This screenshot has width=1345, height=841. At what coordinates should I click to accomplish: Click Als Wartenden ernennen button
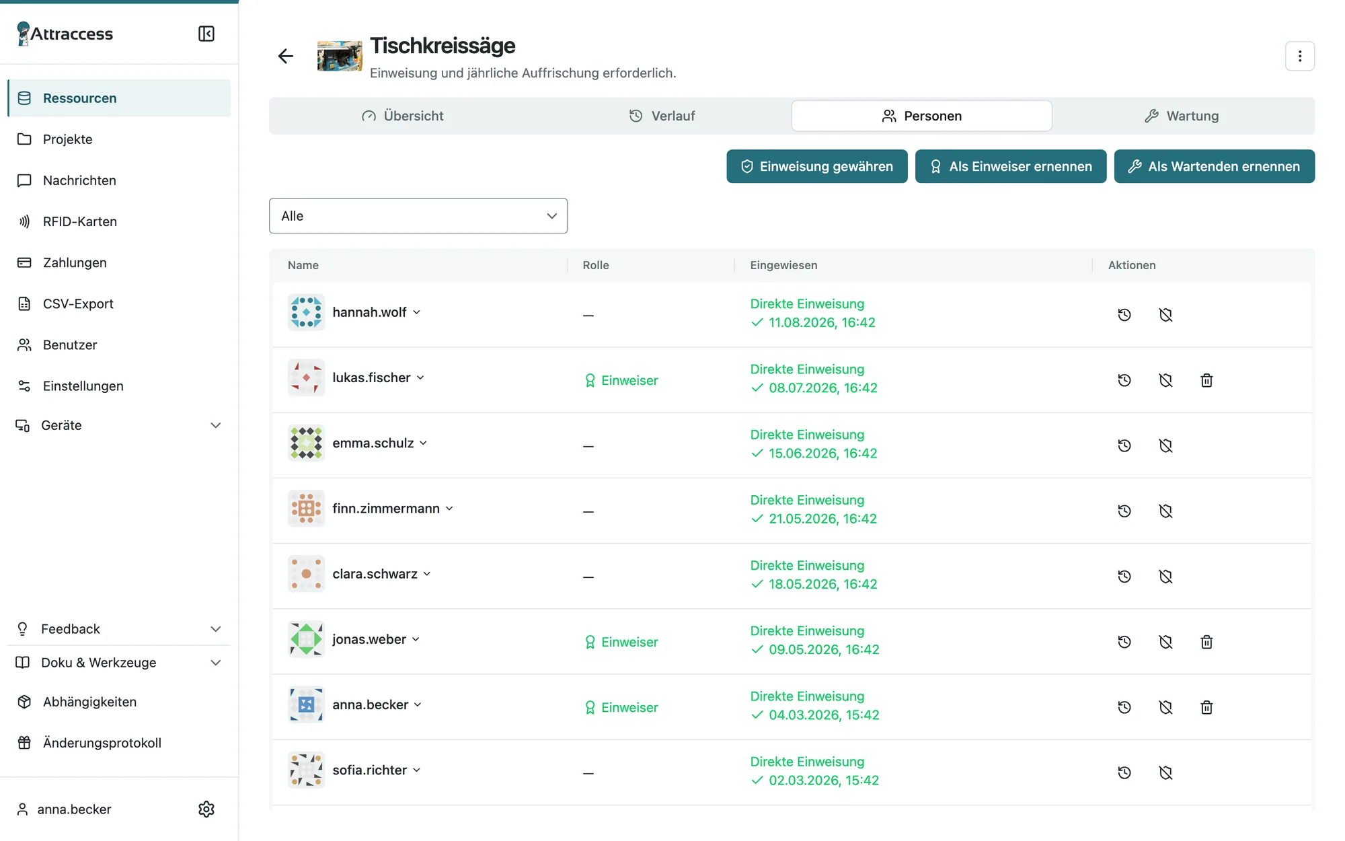tap(1214, 166)
